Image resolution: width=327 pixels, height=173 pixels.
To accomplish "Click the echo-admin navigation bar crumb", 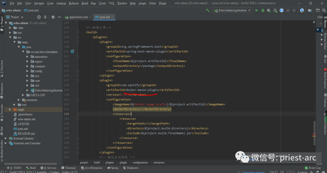I will click(x=11, y=10).
